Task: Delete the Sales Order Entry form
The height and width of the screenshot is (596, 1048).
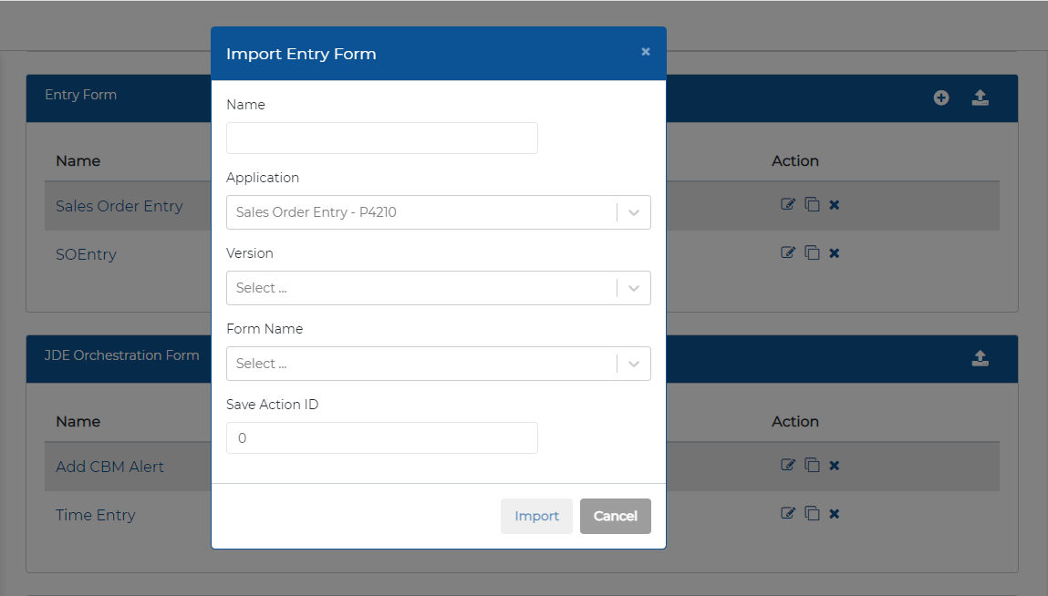Action: 834,204
